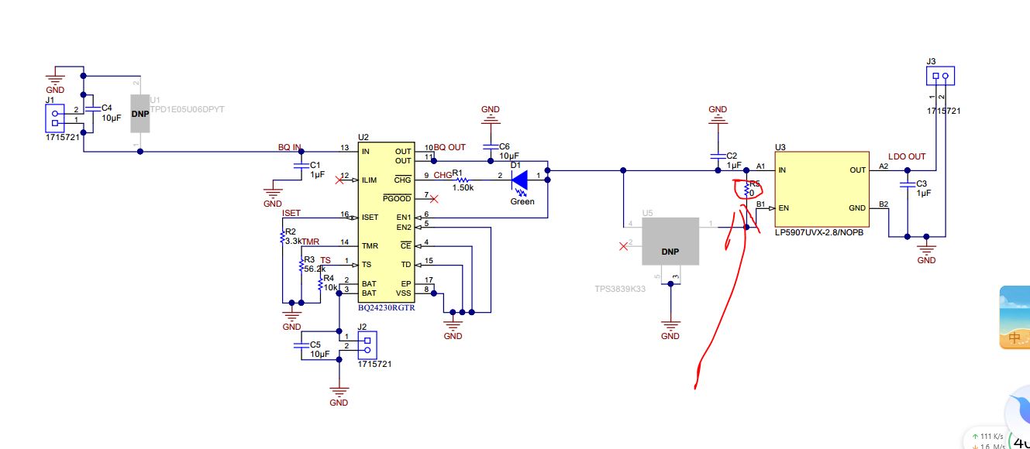Viewport: 1030px width, 449px height.
Task: Select the BQ24230RGTR charger IC U2
Action: click(x=385, y=222)
